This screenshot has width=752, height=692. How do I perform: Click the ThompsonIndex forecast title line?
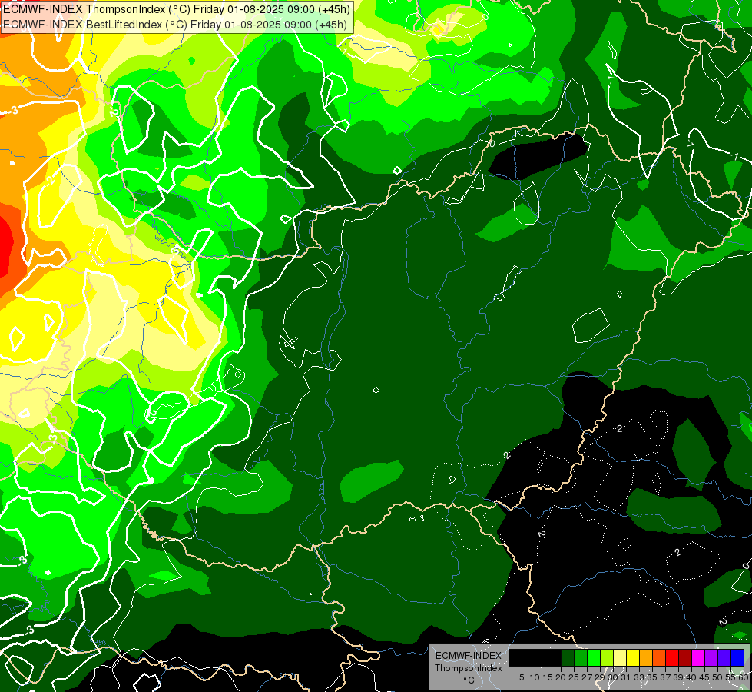(x=177, y=8)
